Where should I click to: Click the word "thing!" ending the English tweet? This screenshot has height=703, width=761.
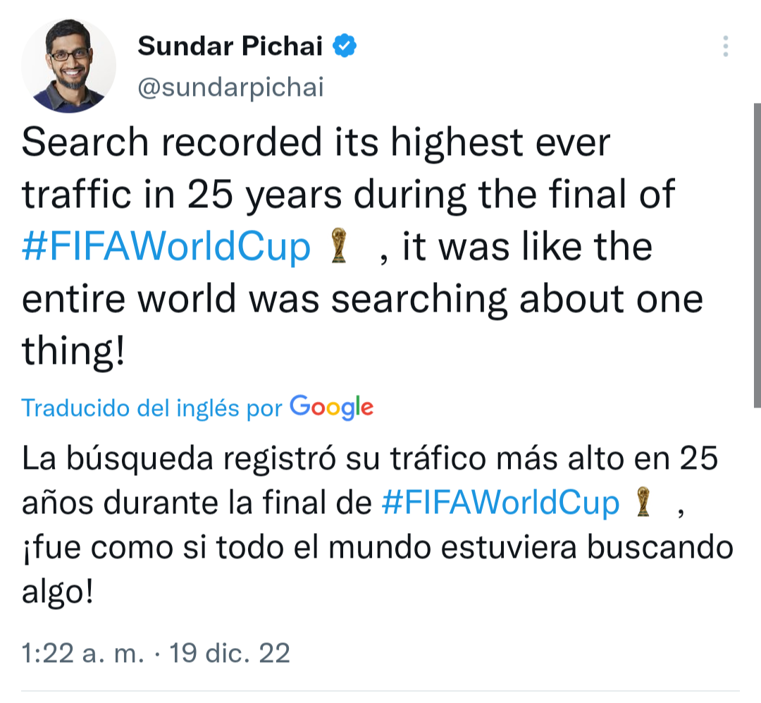(x=74, y=351)
